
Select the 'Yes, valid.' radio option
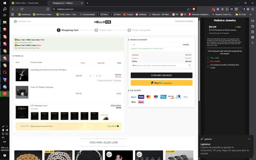coord(208,58)
